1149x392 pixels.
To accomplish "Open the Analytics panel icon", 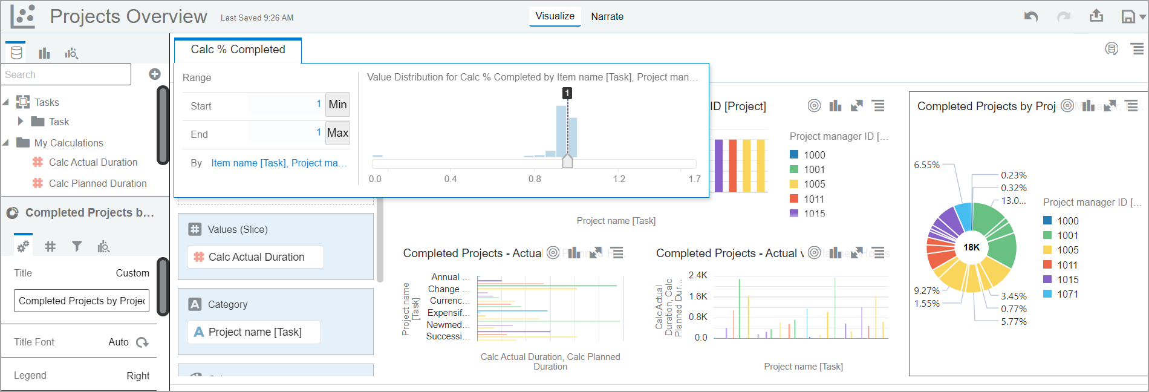I will (x=71, y=53).
